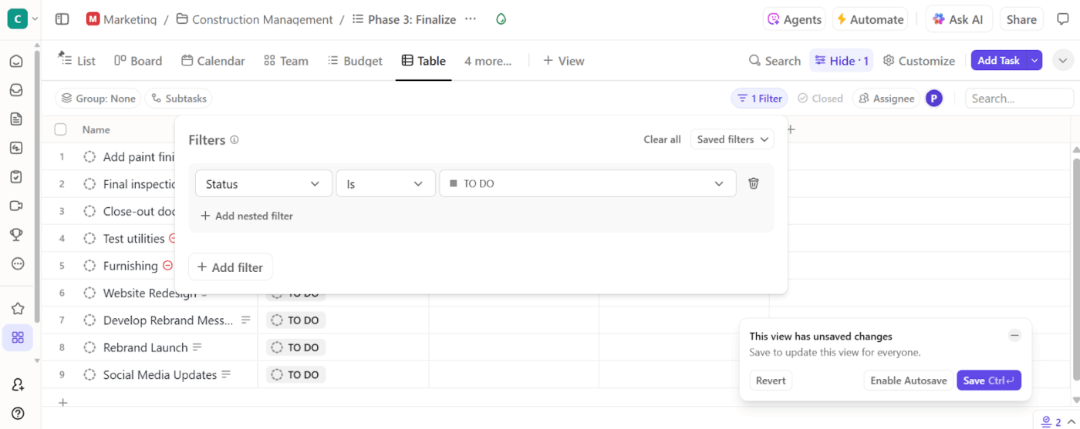This screenshot has width=1080, height=429.
Task: Expand the Status field dropdown
Action: coord(263,183)
